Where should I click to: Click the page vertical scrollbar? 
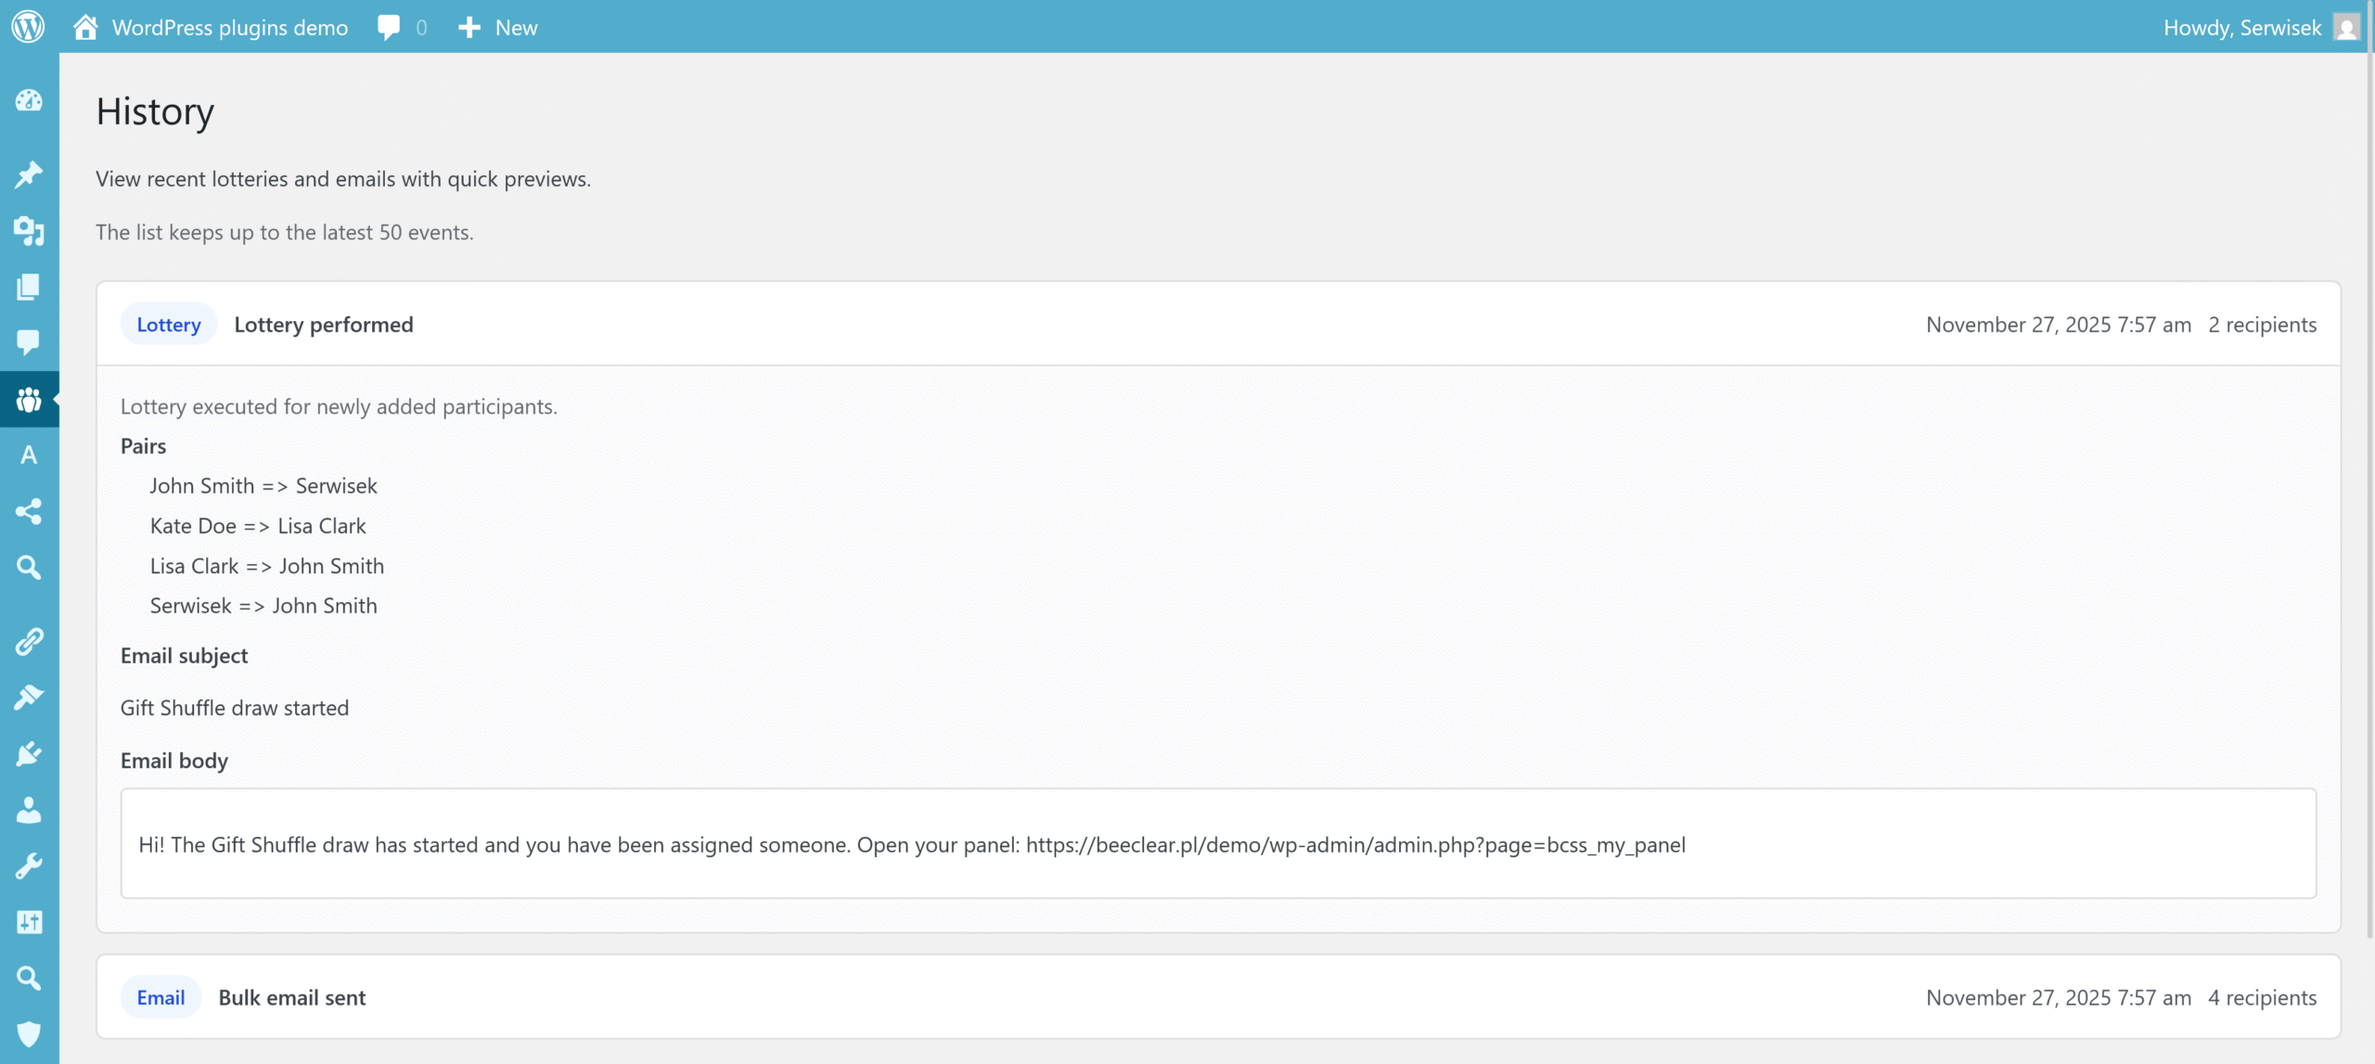(2369, 464)
